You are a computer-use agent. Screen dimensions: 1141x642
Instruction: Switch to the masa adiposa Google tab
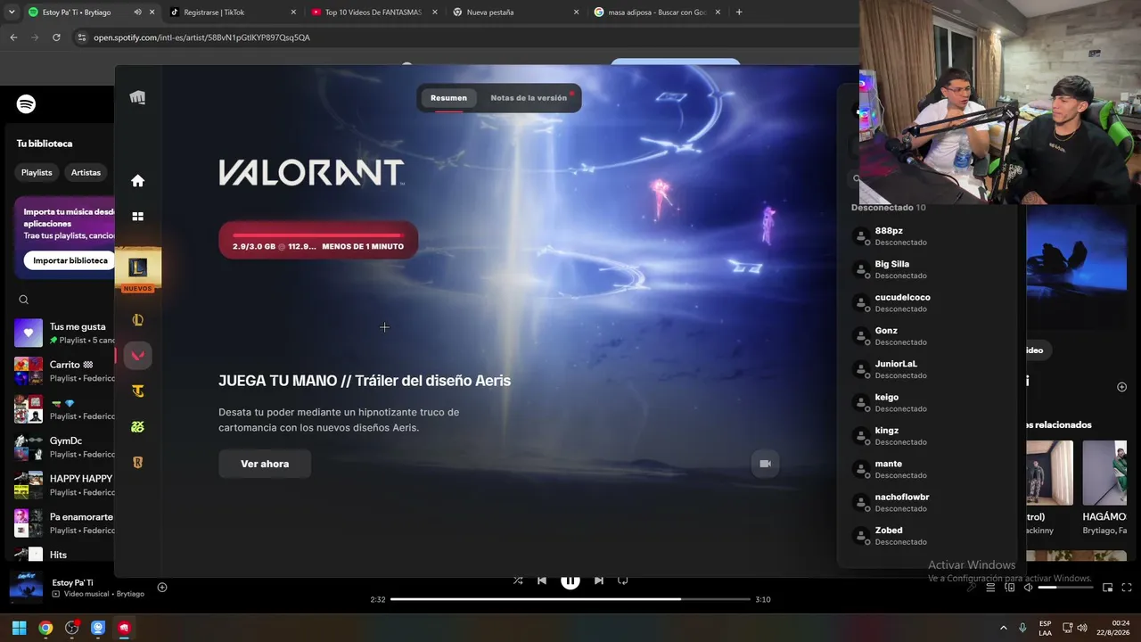[x=657, y=12]
